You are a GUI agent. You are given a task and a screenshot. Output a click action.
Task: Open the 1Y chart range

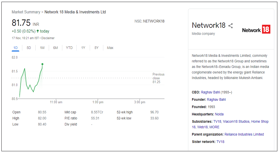[83, 48]
